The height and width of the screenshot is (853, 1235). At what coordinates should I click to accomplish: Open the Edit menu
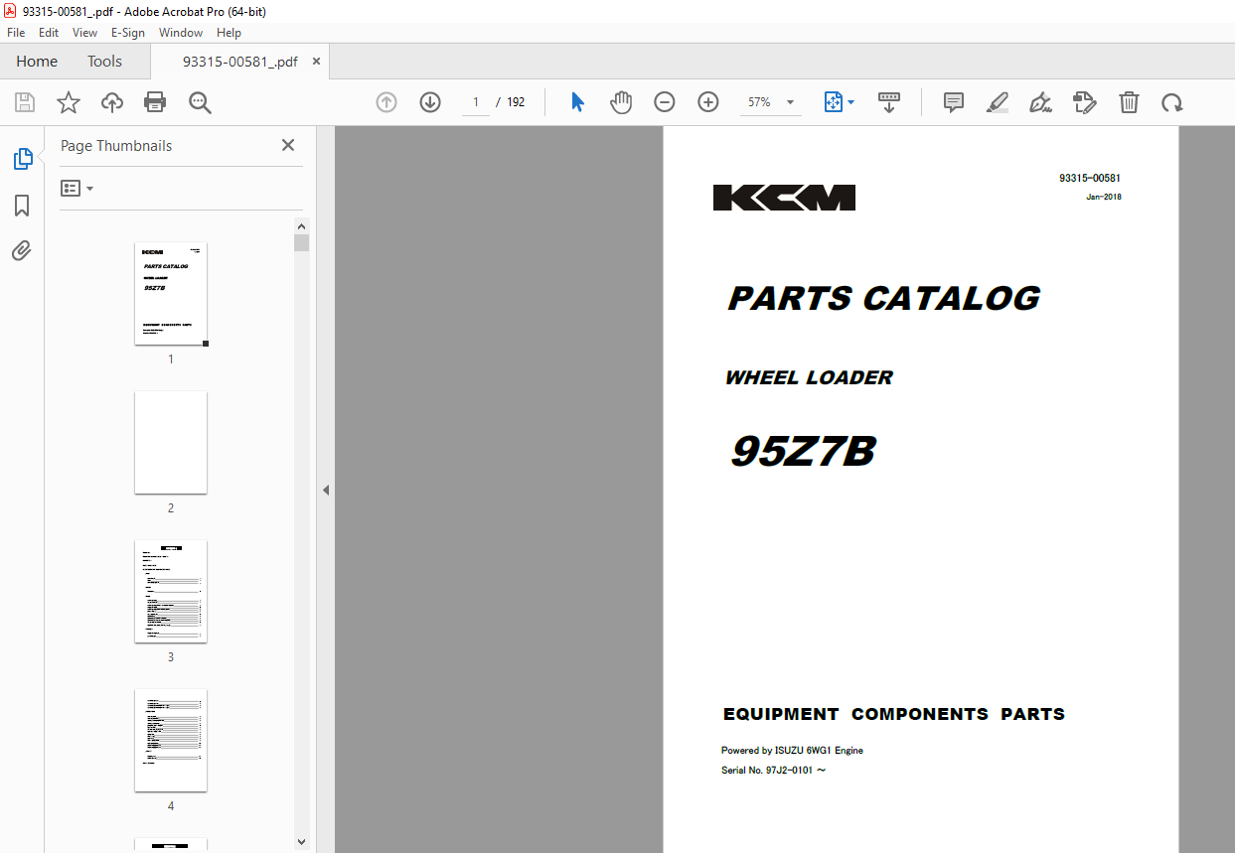pos(49,32)
